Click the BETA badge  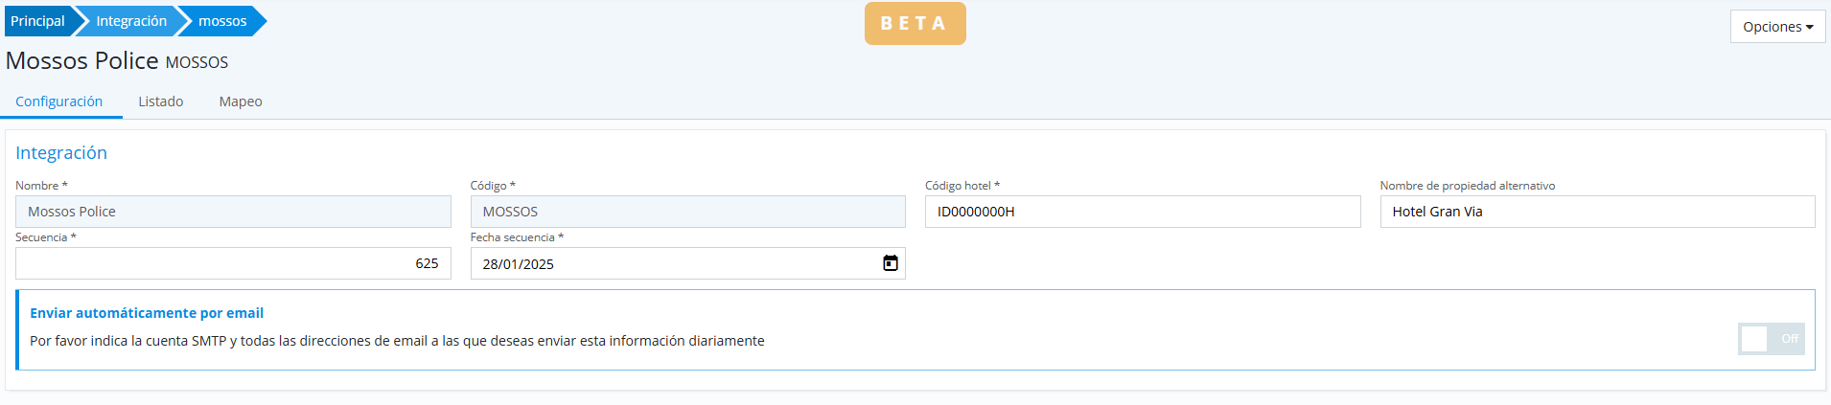(915, 24)
